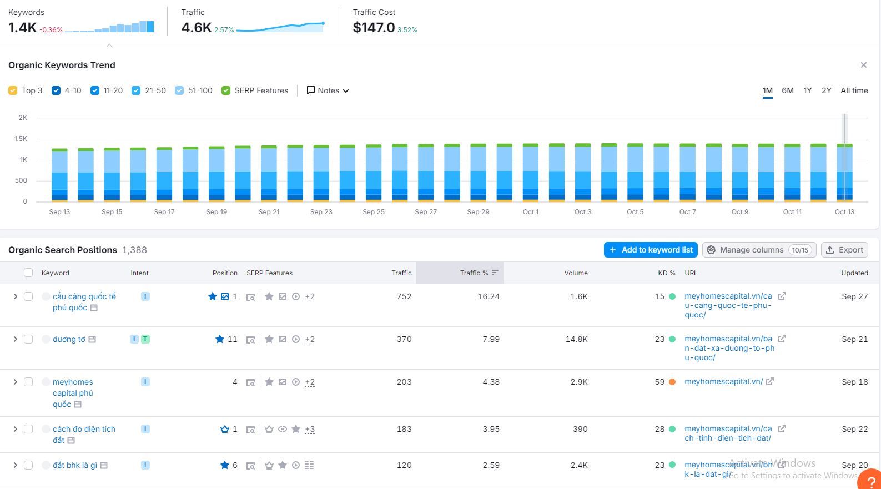Open SERP source icon in meyhomes capital row
881x489 pixels.
251,382
